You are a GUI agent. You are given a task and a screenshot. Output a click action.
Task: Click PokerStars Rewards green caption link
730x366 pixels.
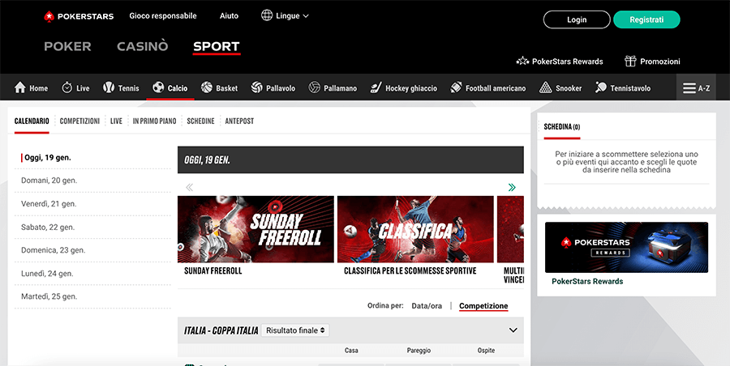pos(587,281)
